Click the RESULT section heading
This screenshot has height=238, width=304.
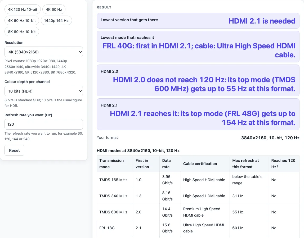click(104, 7)
